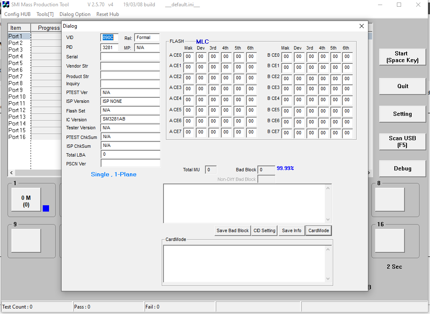Click the blue status square in slot 1
Image resolution: width=430 pixels, height=314 pixels.
click(46, 208)
